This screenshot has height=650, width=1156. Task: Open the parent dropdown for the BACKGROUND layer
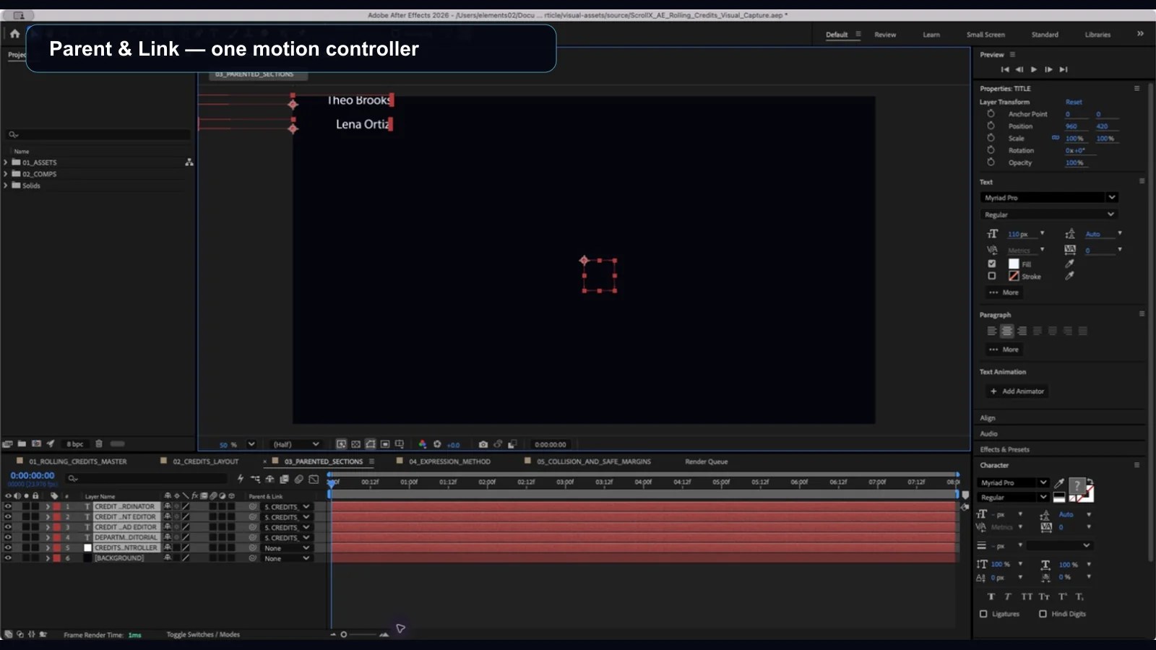coord(287,558)
